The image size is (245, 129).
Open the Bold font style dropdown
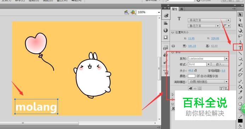coord(208,64)
